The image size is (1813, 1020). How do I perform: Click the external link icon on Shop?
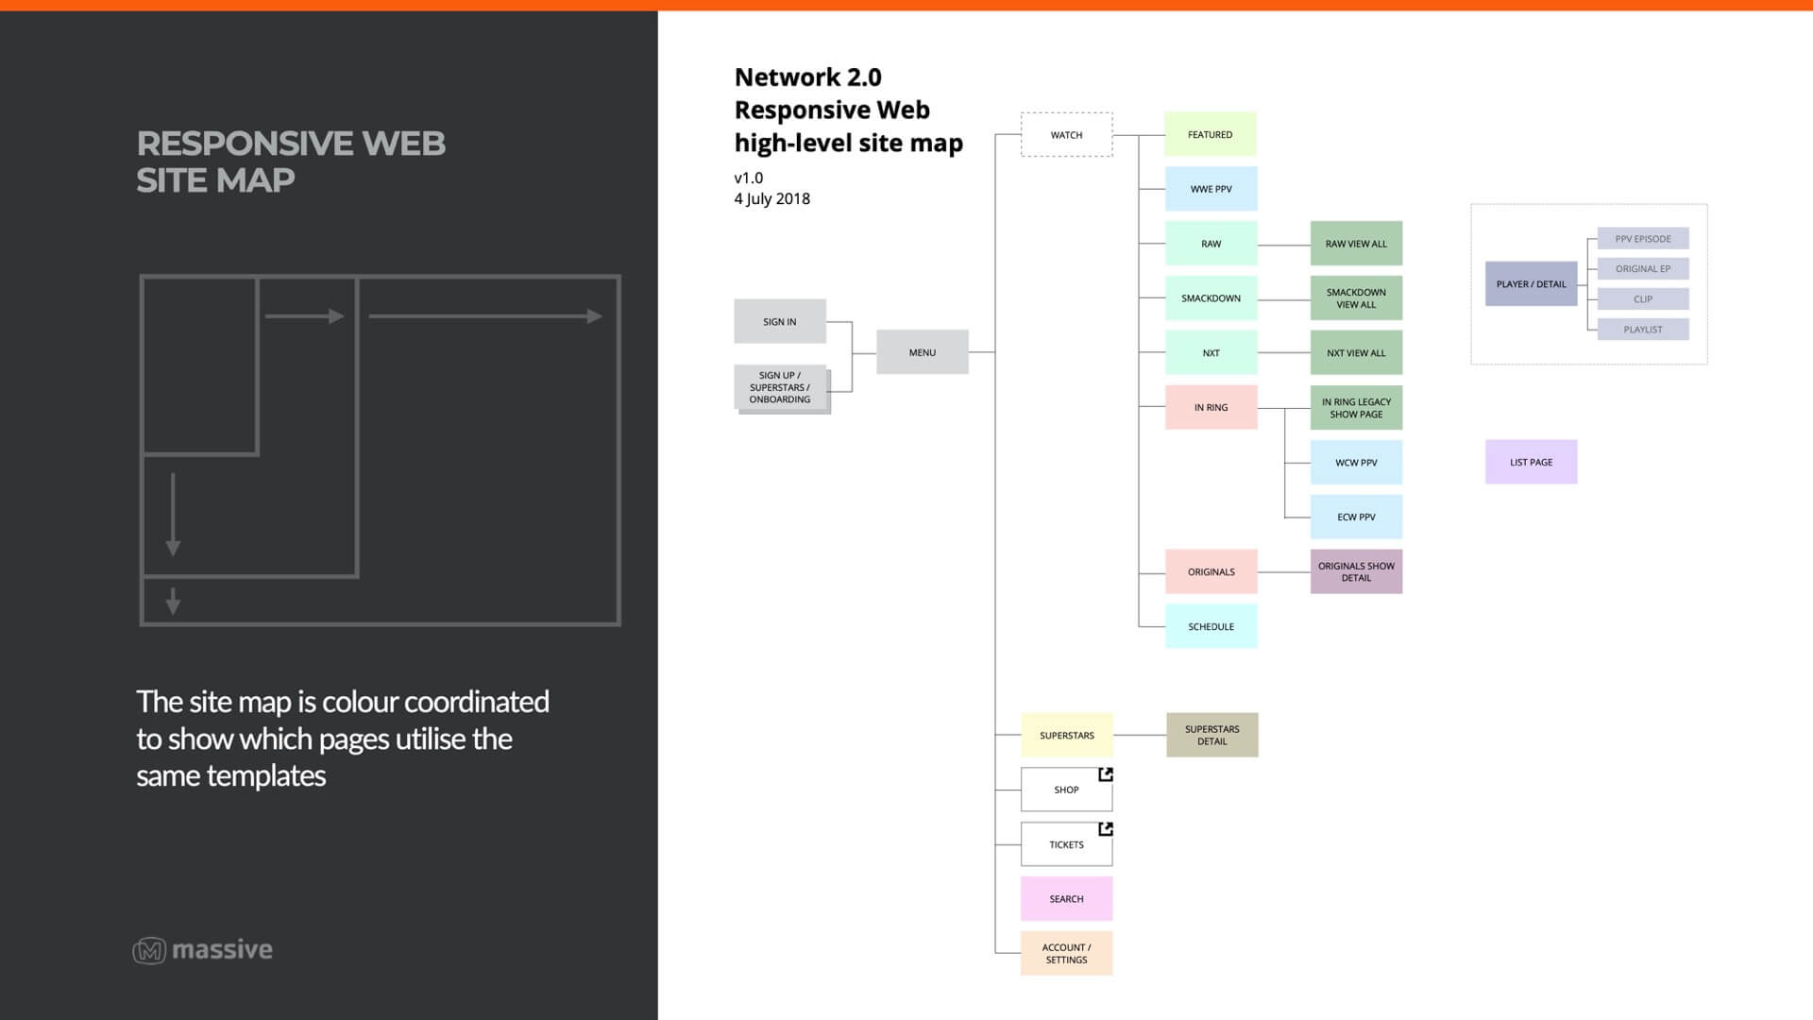click(x=1105, y=774)
